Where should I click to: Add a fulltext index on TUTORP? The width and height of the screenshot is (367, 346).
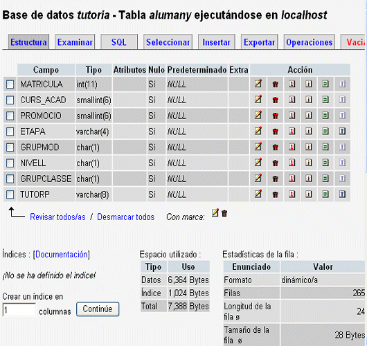pos(343,194)
